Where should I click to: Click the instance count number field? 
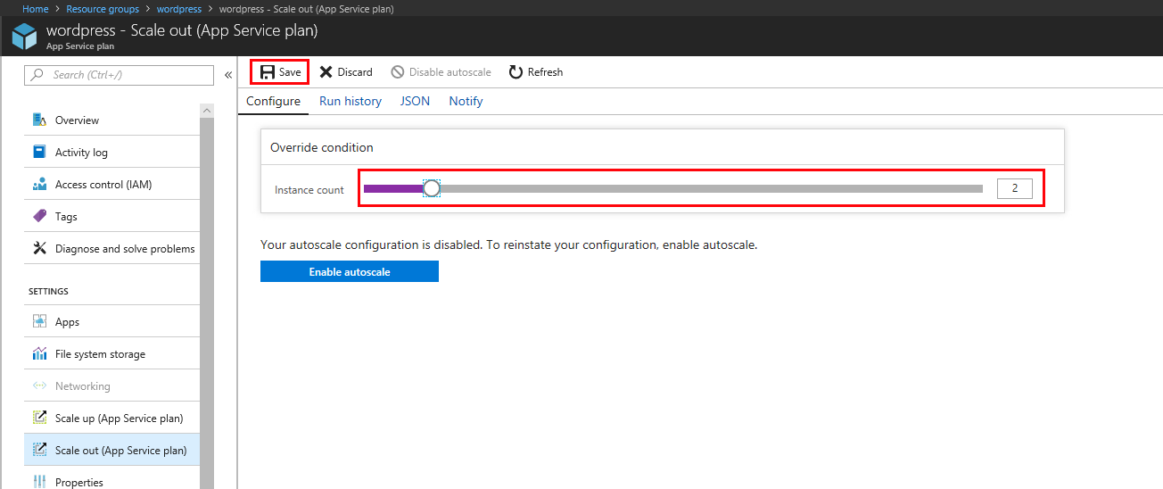coord(1015,188)
